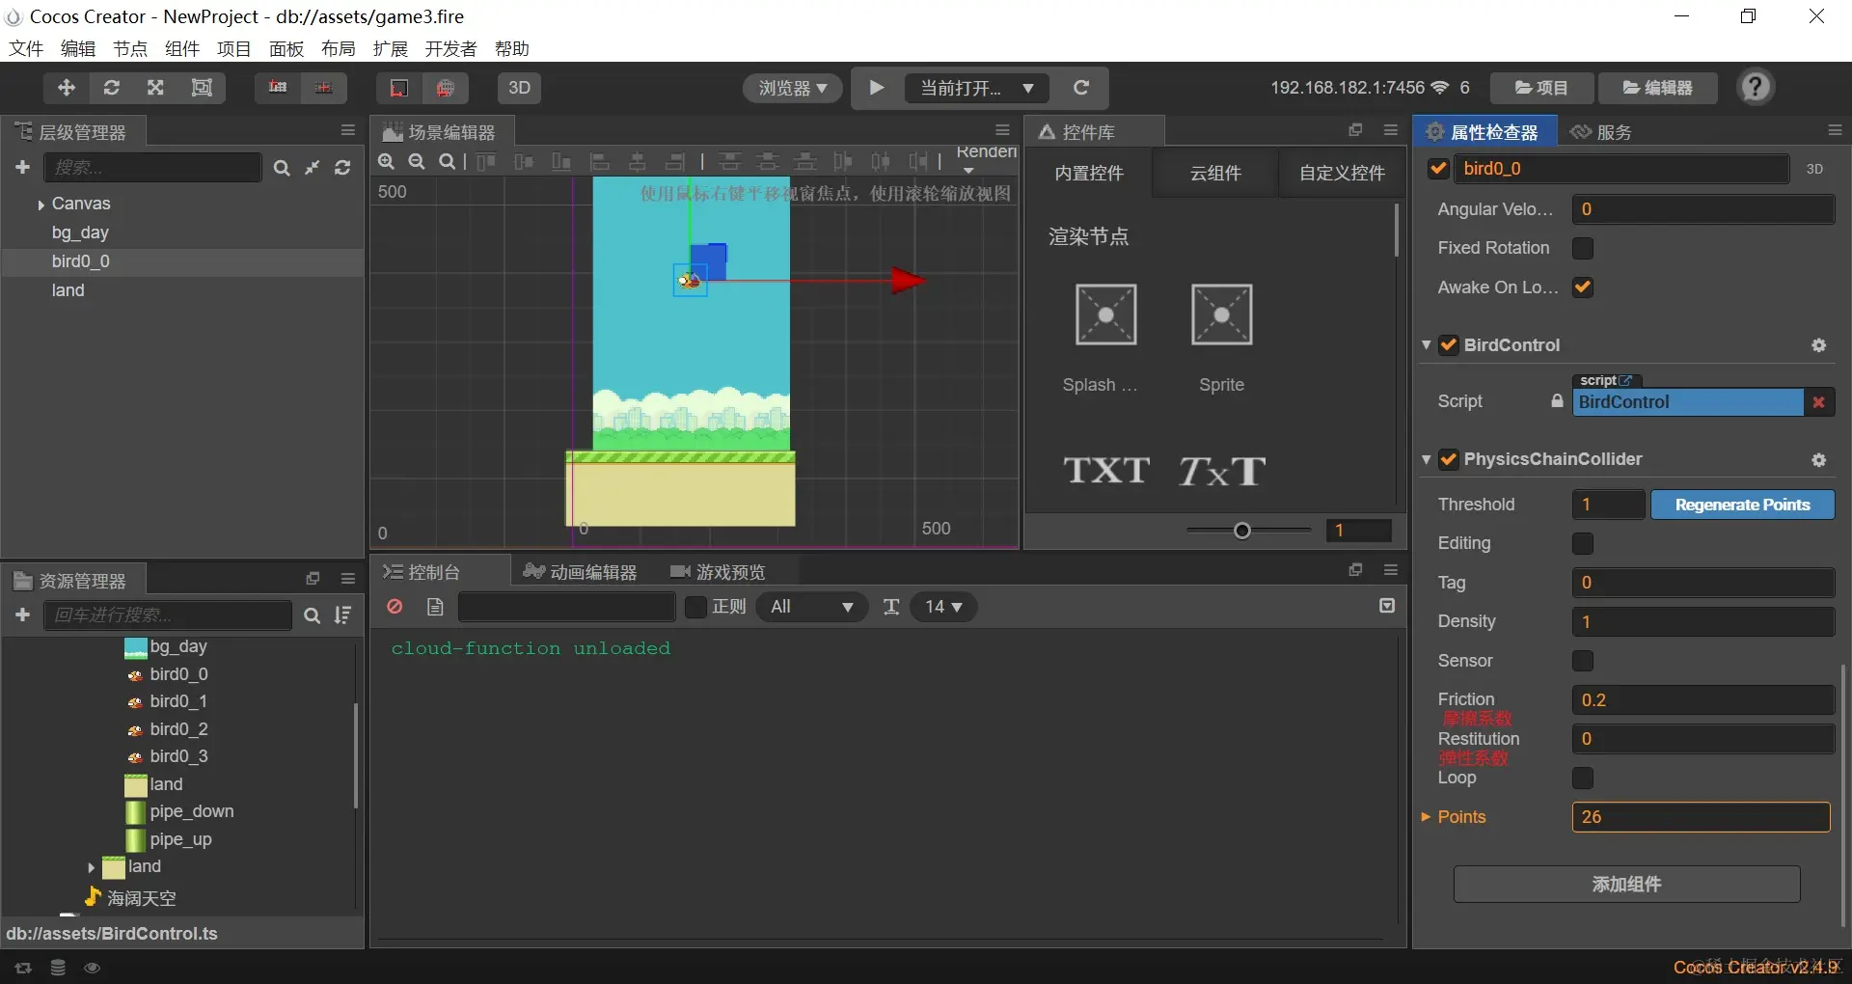The width and height of the screenshot is (1852, 984).
Task: Open the project folder button 项目
Action: pos(1541,88)
